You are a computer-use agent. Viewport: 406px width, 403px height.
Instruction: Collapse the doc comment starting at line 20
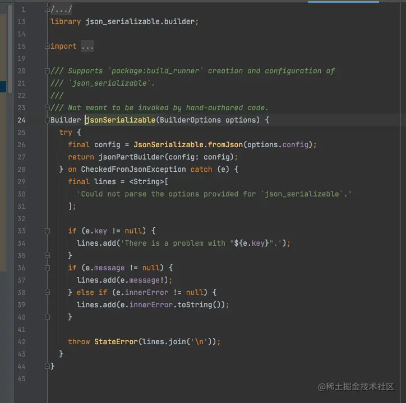[47, 71]
